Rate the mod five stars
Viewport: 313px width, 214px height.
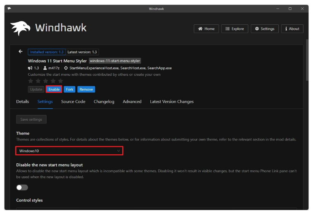point(61,81)
